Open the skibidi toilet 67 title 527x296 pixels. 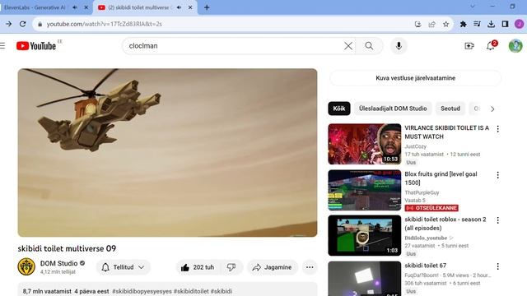[426, 266]
